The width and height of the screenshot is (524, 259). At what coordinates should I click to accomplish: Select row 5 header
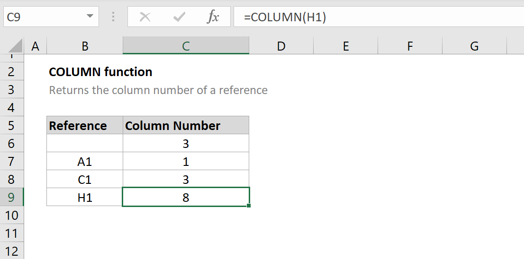coord(12,125)
